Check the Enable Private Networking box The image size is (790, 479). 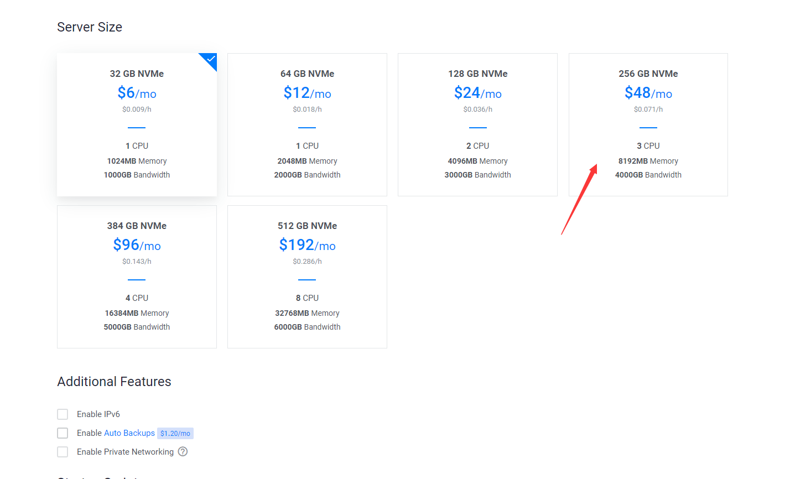pyautogui.click(x=63, y=452)
